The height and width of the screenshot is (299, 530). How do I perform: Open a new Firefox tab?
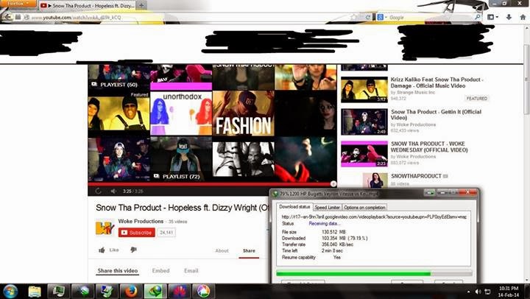pyautogui.click(x=141, y=5)
